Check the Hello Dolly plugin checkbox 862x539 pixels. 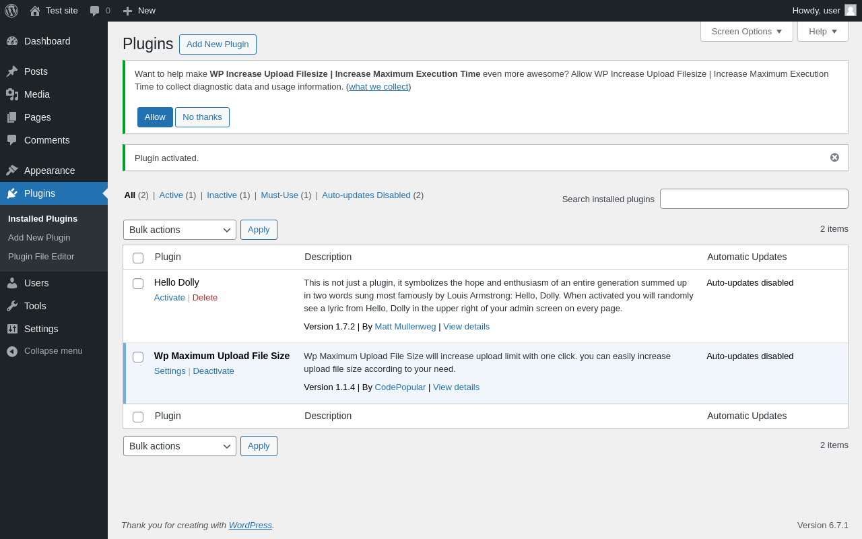point(138,284)
